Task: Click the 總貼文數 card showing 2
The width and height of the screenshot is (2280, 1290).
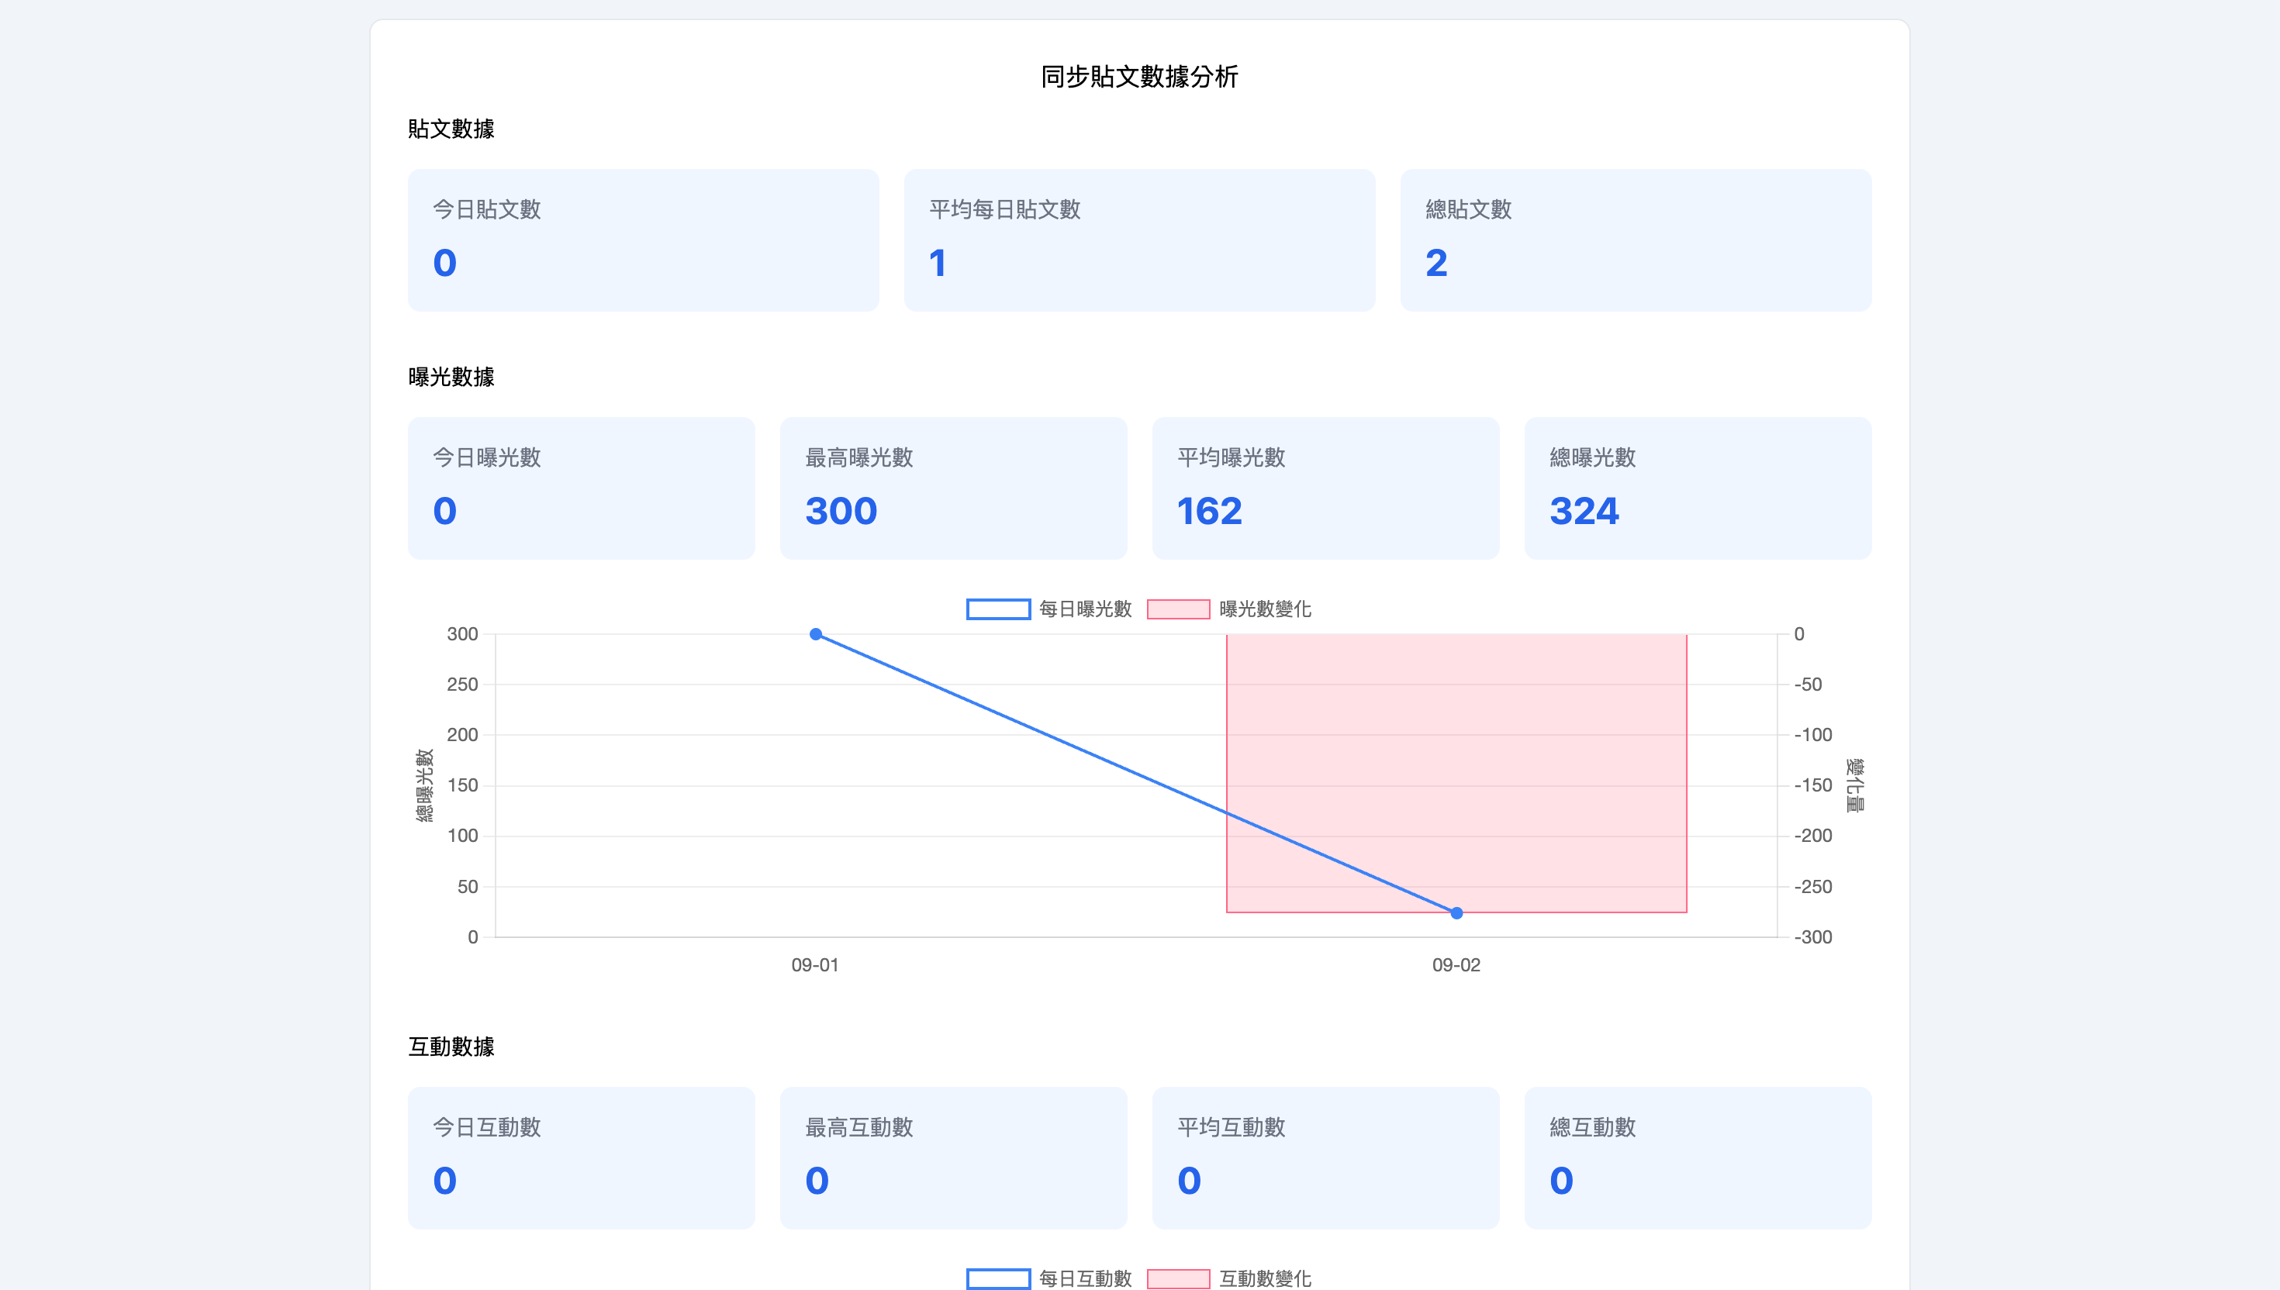Action: (x=1636, y=240)
